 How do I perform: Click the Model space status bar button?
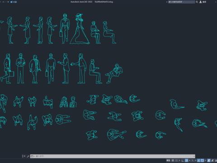168,160
